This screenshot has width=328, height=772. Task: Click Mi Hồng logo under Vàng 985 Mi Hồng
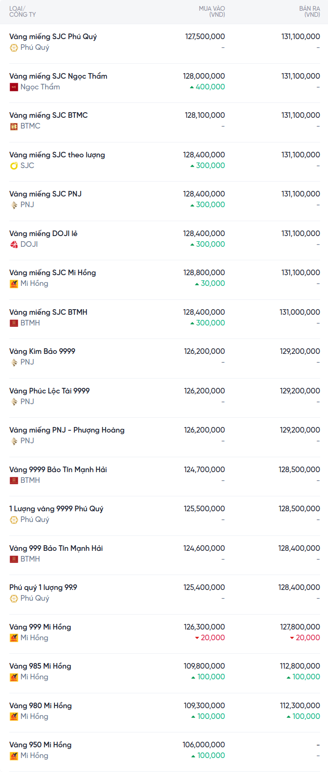tap(14, 677)
